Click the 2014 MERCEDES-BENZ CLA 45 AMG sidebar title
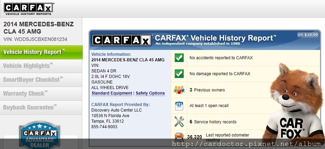This screenshot has height=149, width=325. (x=39, y=28)
